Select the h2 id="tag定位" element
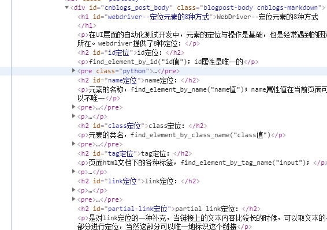The width and height of the screenshot is (327, 230). 135,153
